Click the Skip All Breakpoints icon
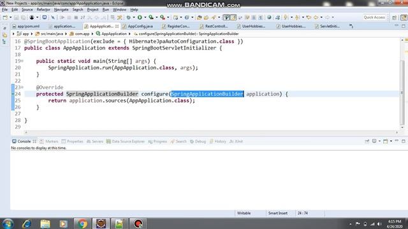 (x=53, y=17)
